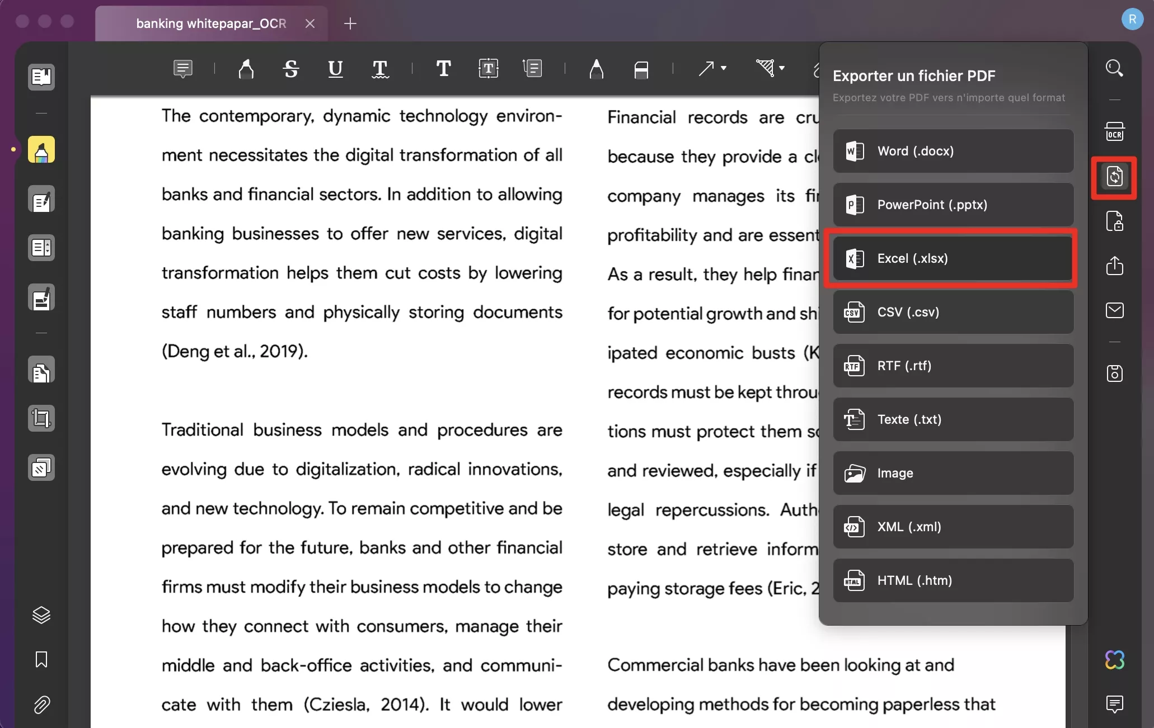The image size is (1154, 728).
Task: Select the Underline text tool
Action: pyautogui.click(x=335, y=69)
